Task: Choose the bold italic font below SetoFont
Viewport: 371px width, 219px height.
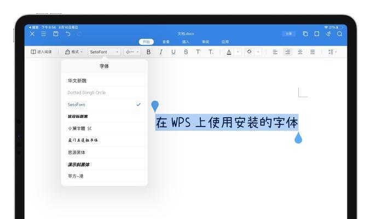Action: [x=105, y=116]
